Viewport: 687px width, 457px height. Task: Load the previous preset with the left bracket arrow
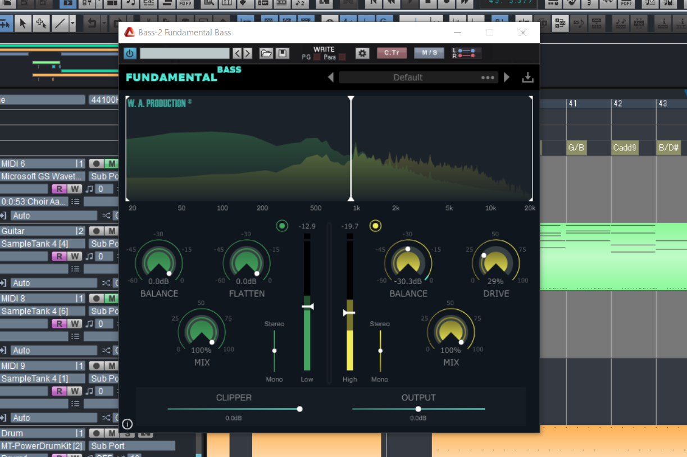click(x=237, y=53)
